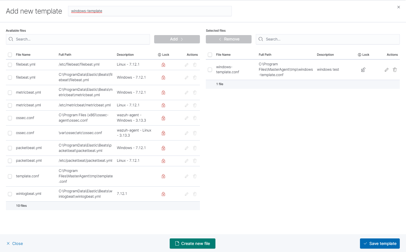Viewport: 406px width, 252px height.
Task: Click Create new file button
Action: click(192, 244)
